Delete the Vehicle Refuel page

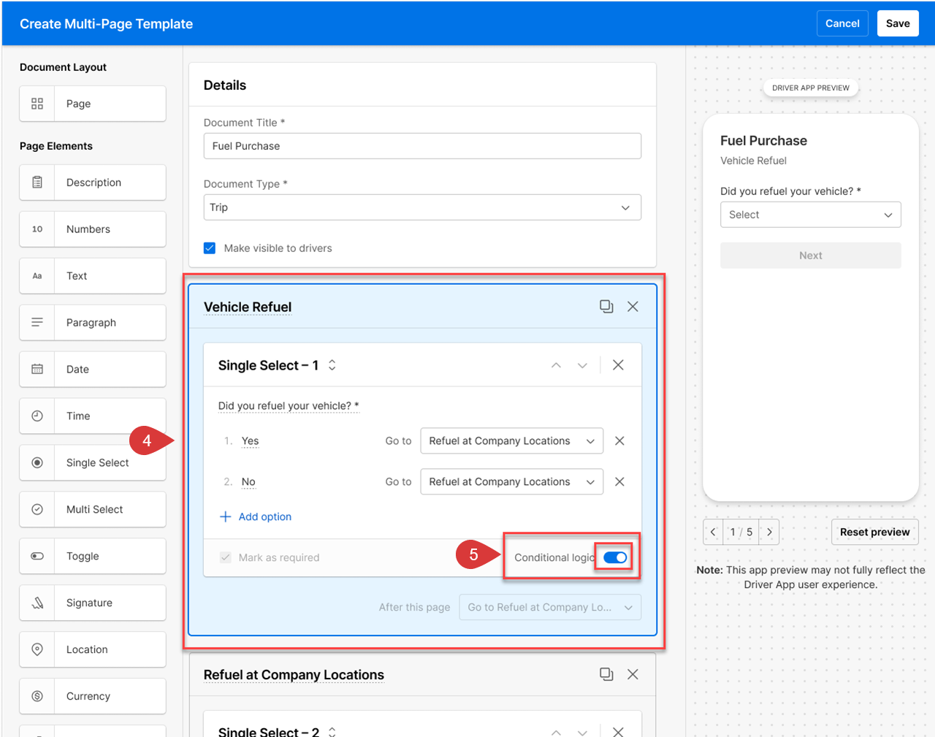tap(633, 307)
